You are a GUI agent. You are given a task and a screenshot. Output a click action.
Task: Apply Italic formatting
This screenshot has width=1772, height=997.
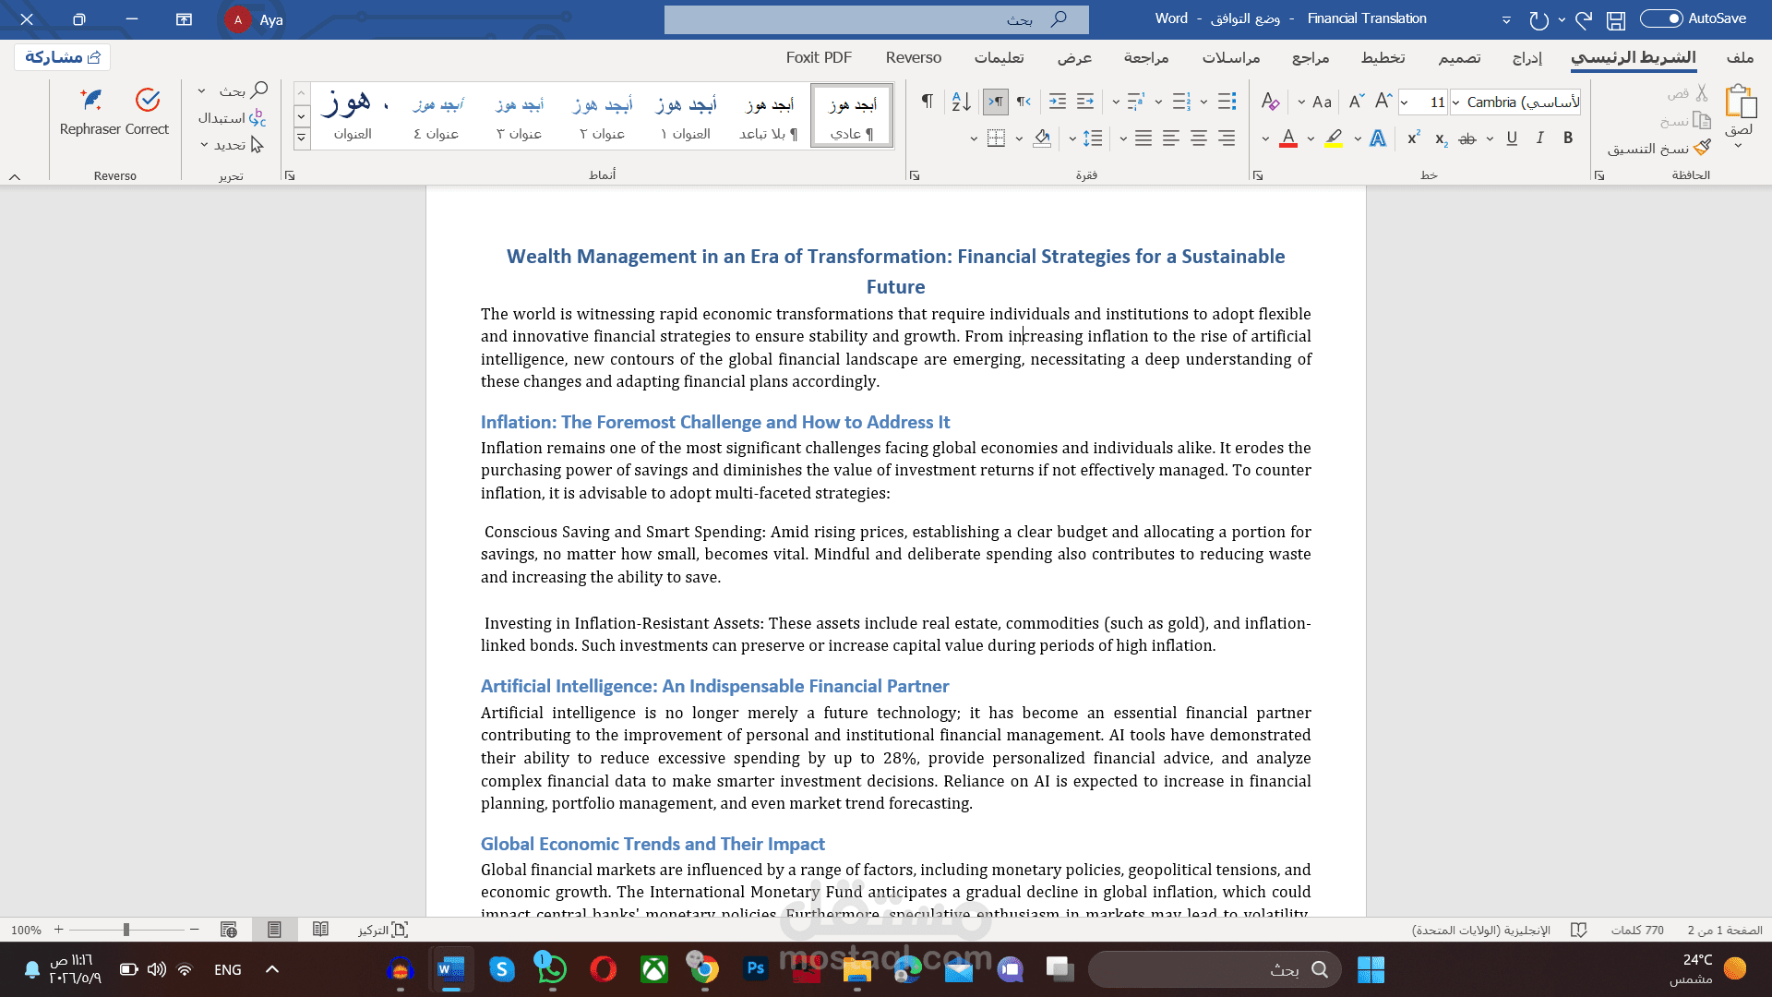[x=1539, y=138]
